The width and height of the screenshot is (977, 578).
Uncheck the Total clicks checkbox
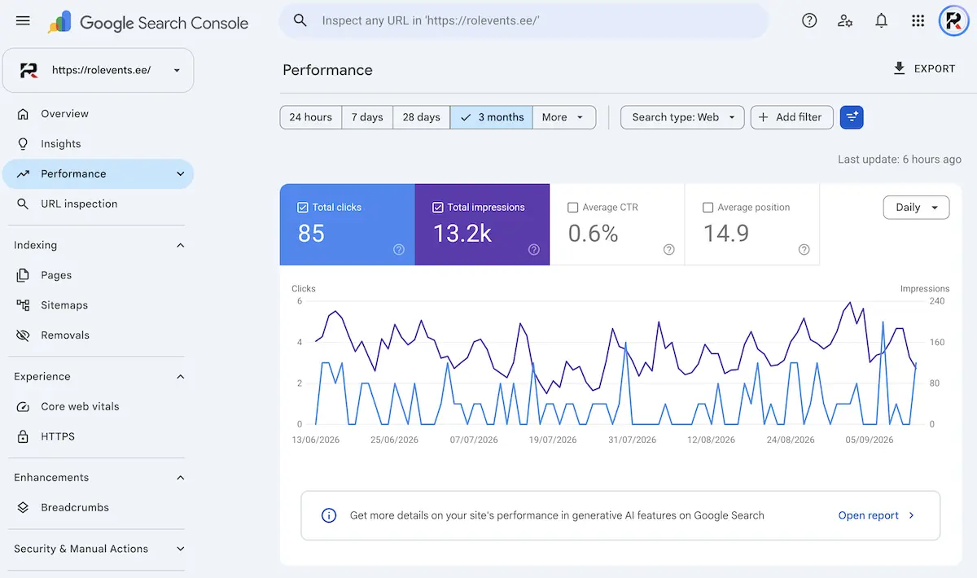[x=303, y=208]
